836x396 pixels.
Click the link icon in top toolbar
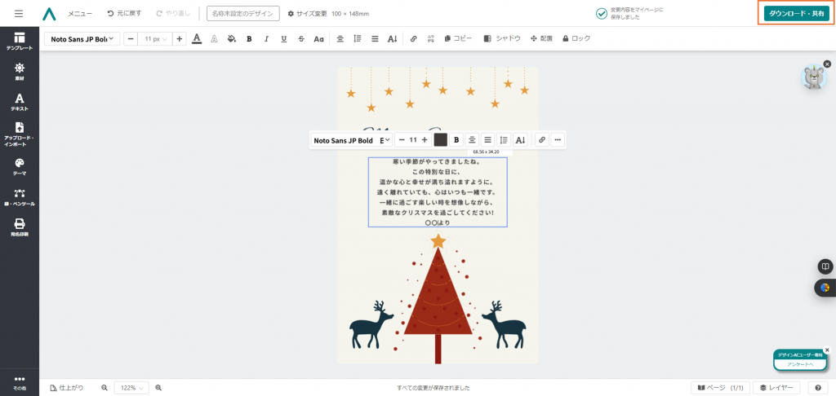pyautogui.click(x=414, y=38)
